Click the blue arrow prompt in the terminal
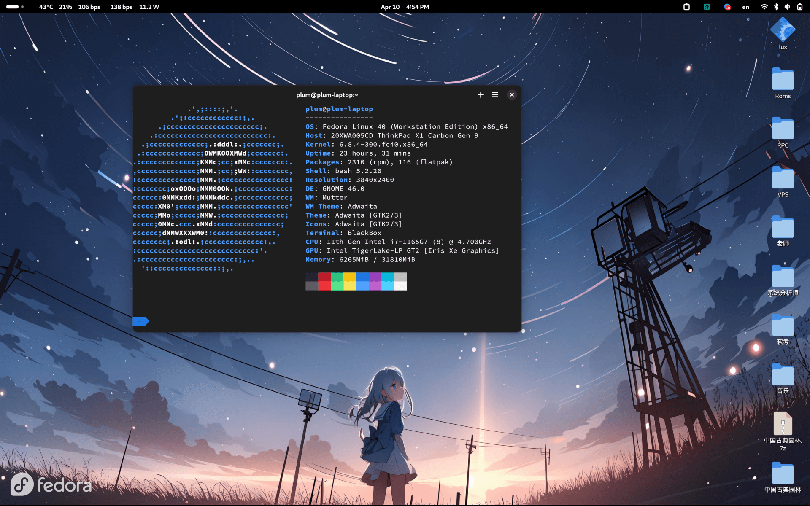The width and height of the screenshot is (810, 506). (x=140, y=321)
